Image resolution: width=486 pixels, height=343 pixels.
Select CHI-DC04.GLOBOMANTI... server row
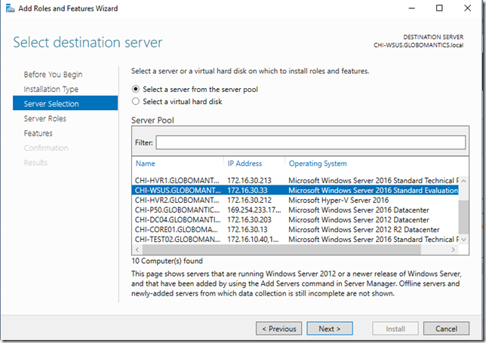(x=295, y=220)
